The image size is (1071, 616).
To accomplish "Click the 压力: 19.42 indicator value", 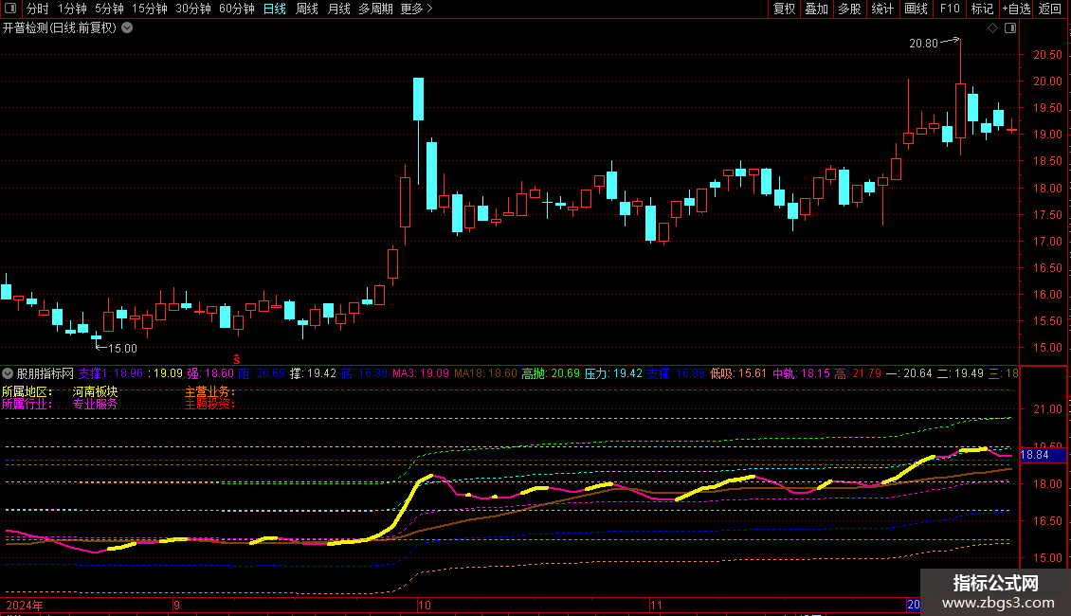I will pos(613,373).
